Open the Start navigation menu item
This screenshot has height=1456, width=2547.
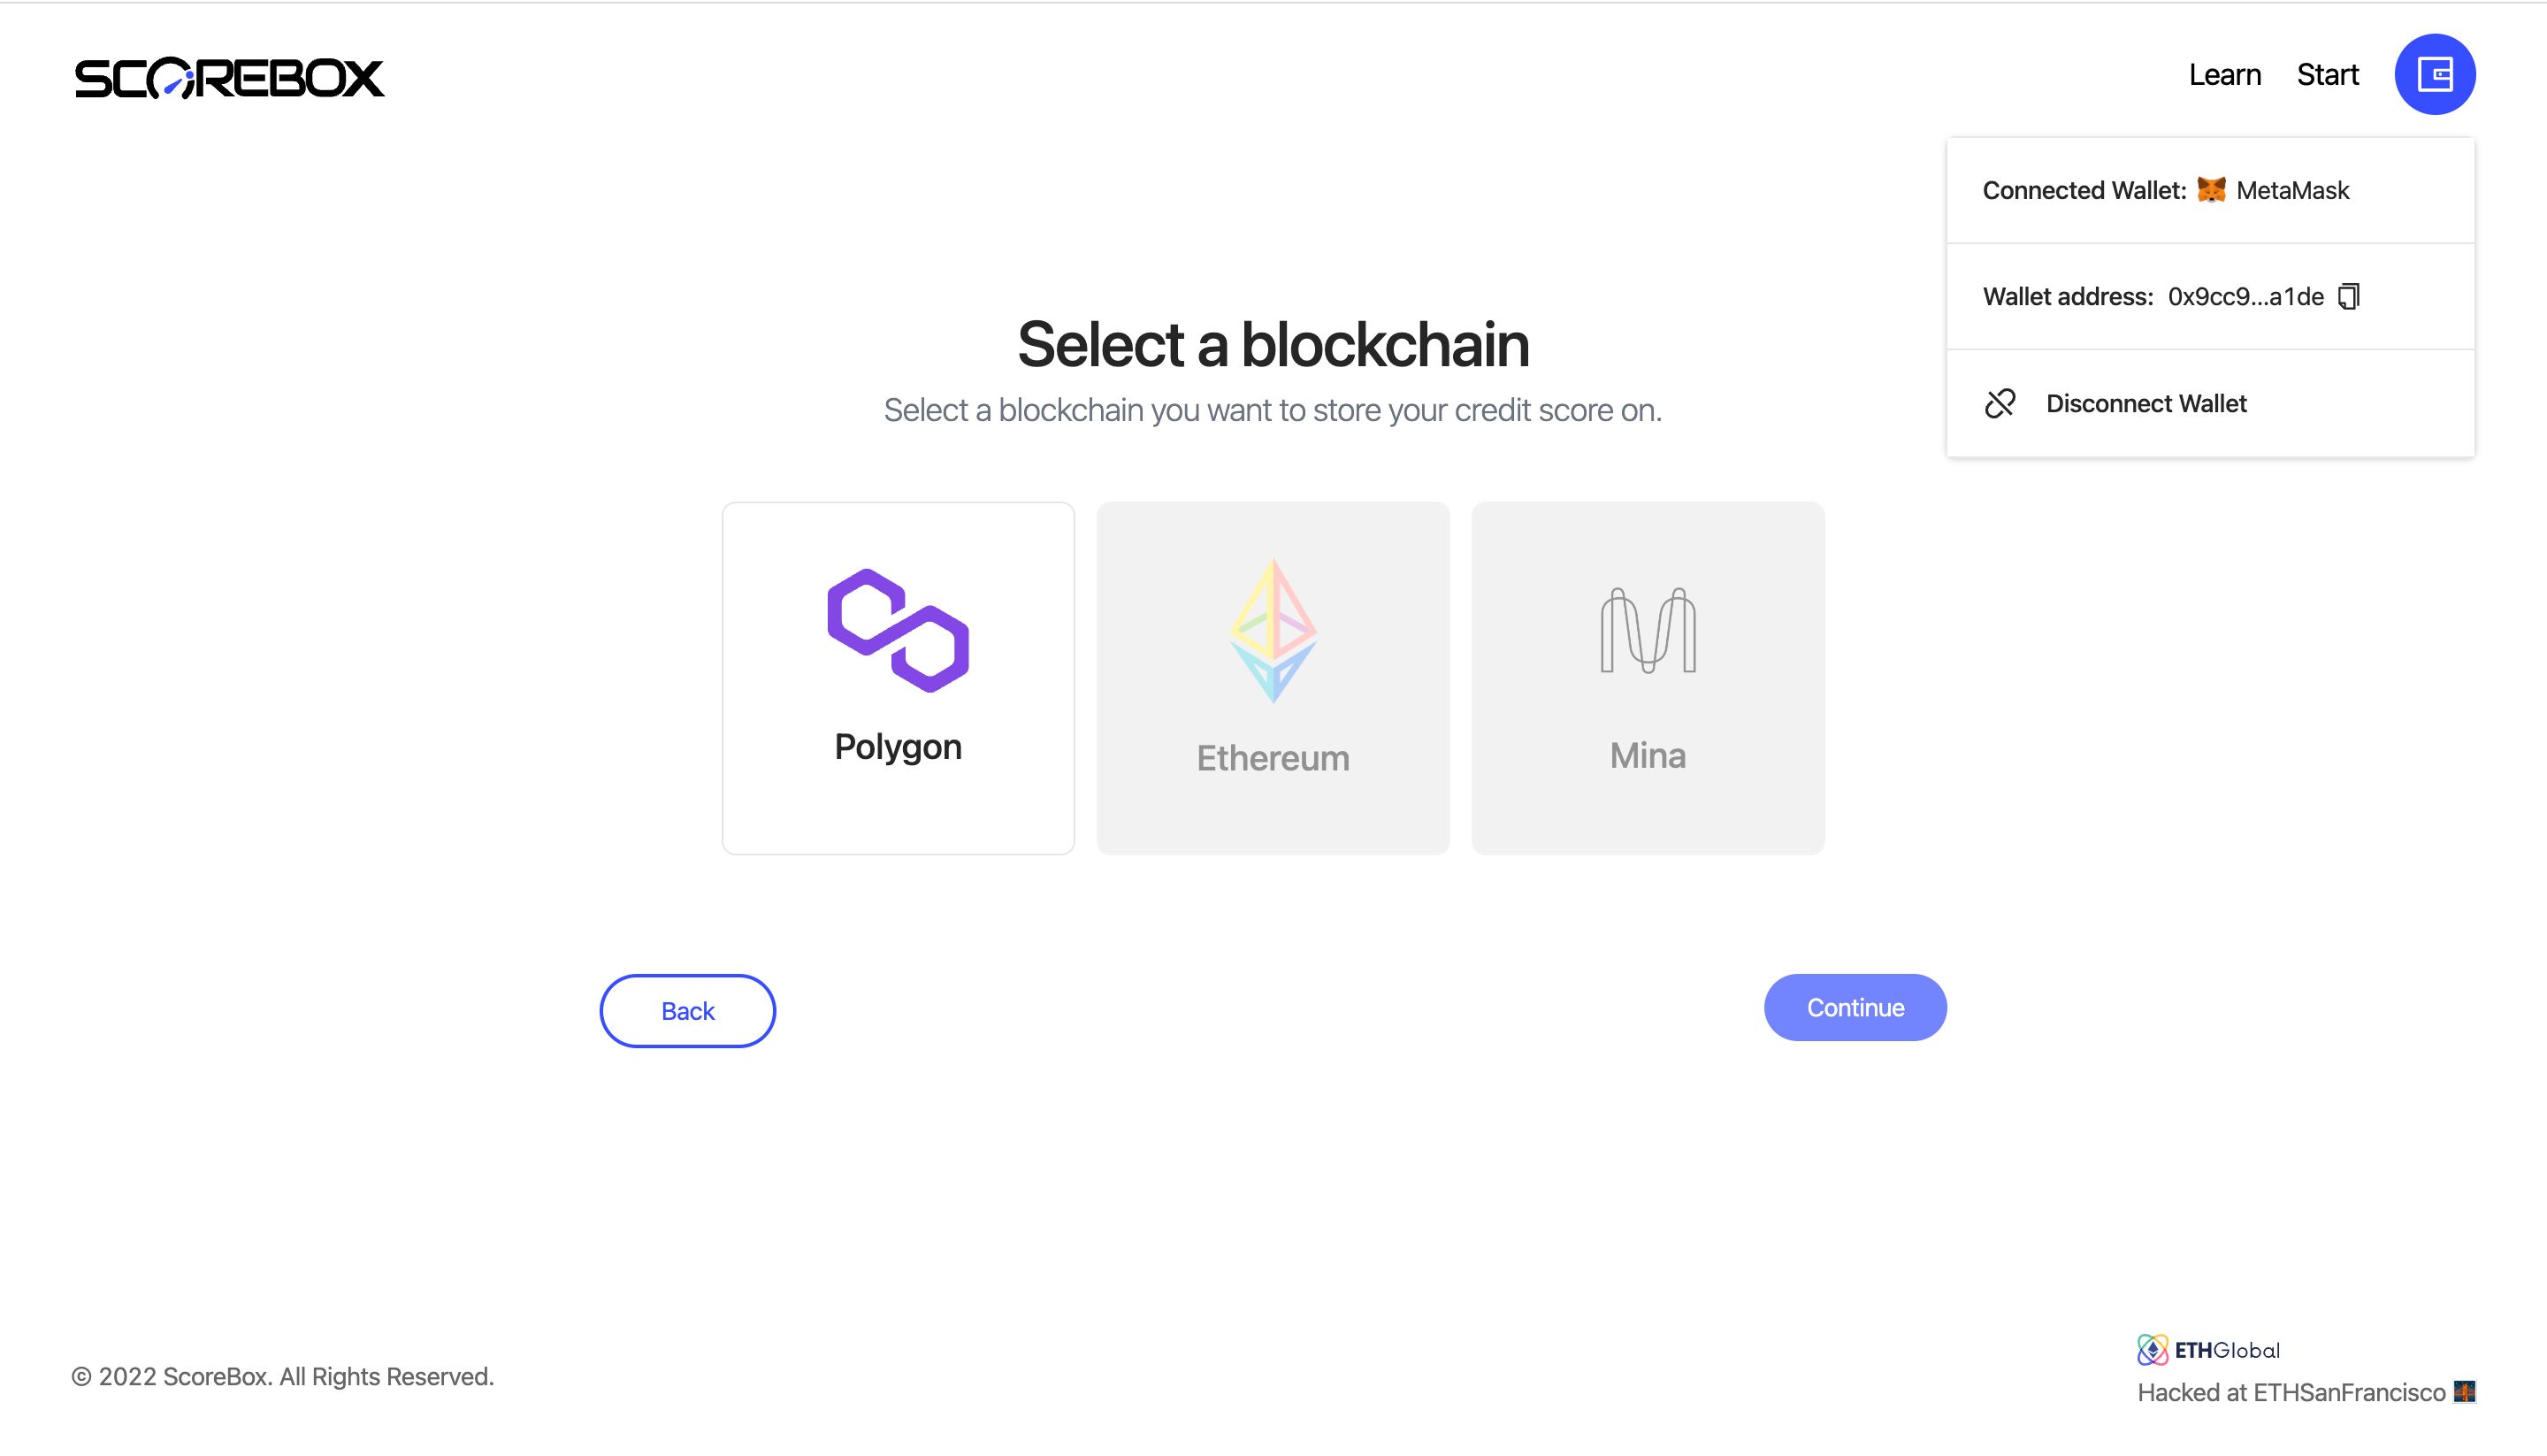click(x=2329, y=73)
